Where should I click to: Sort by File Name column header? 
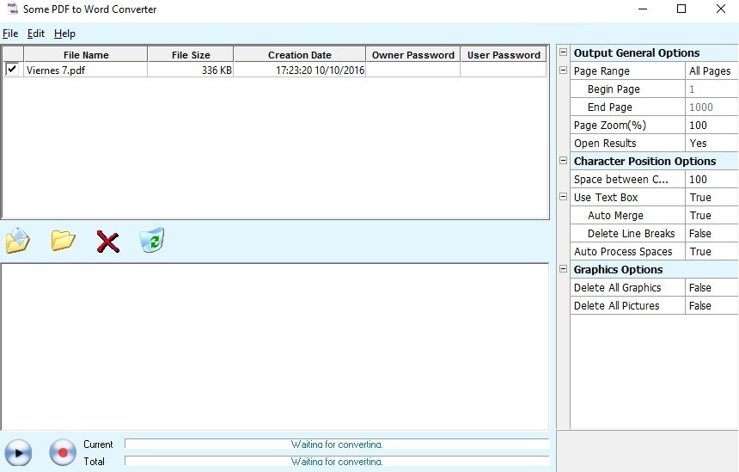coord(86,55)
